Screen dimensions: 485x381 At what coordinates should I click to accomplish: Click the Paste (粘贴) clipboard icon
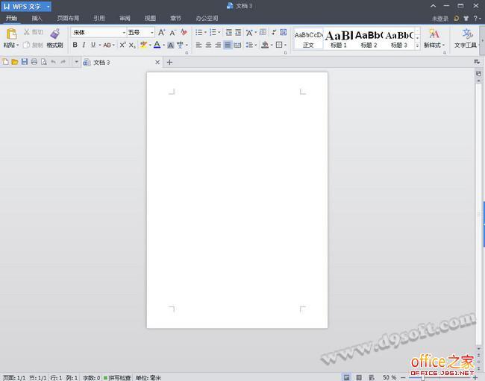click(x=11, y=34)
